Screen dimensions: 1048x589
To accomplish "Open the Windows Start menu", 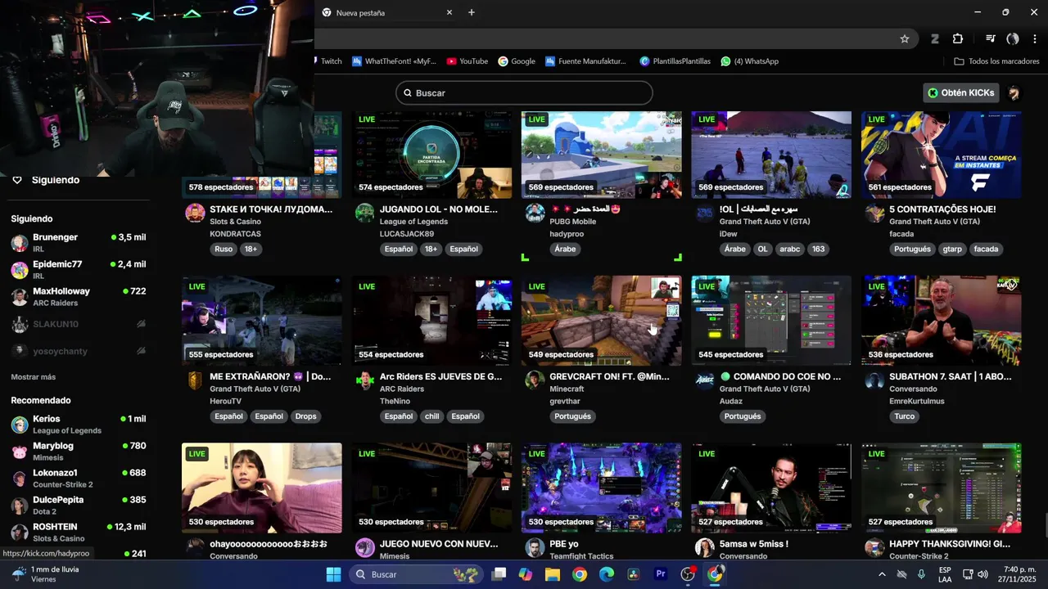I will click(x=333, y=574).
